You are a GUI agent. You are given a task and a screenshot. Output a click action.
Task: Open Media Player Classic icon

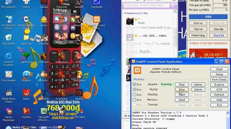tap(9, 96)
